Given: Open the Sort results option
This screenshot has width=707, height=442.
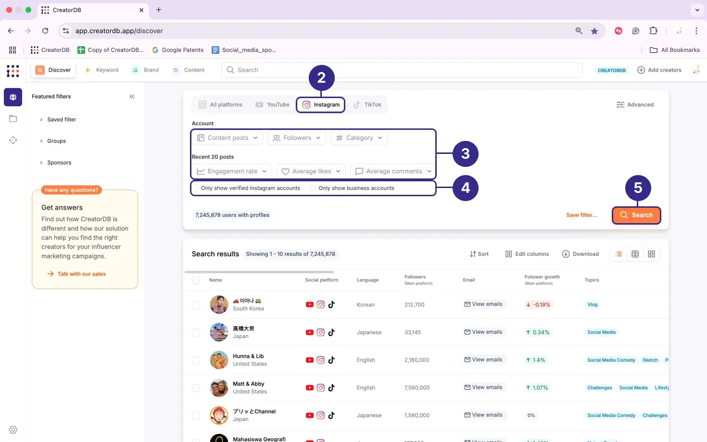Looking at the screenshot, I should [x=479, y=254].
